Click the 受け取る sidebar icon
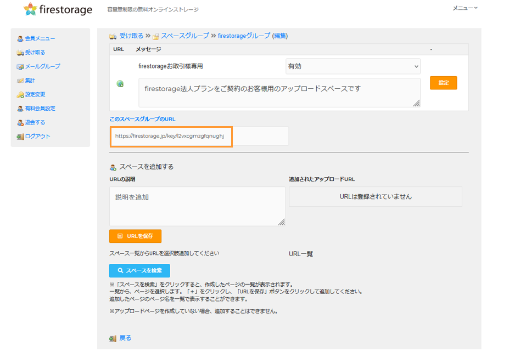 [x=20, y=53]
